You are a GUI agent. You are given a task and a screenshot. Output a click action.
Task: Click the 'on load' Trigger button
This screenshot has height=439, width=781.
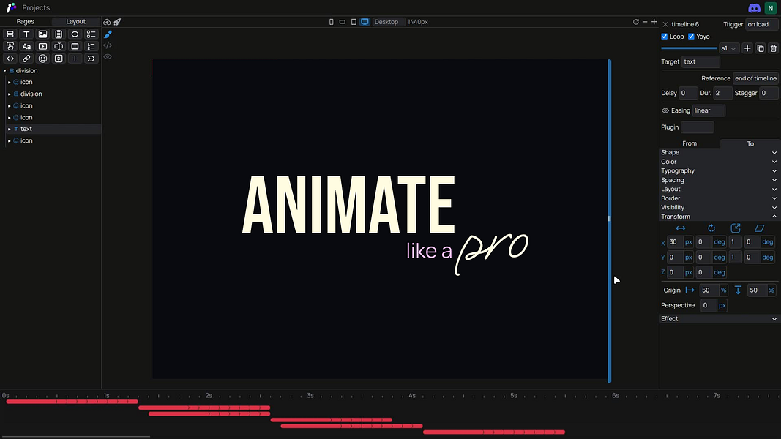760,24
